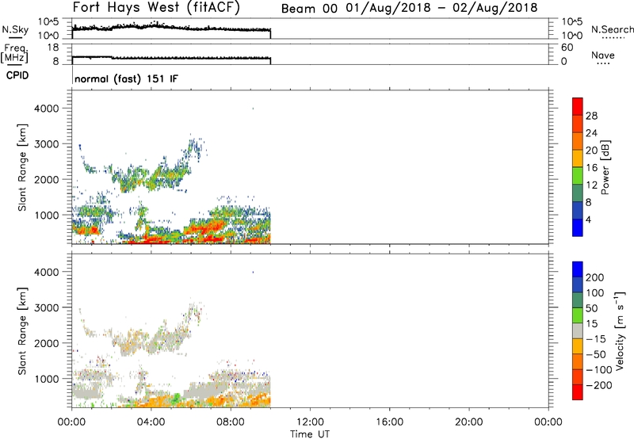Pick the red bottom segment of the velocity colorbar
The image size is (634, 439).
[578, 392]
